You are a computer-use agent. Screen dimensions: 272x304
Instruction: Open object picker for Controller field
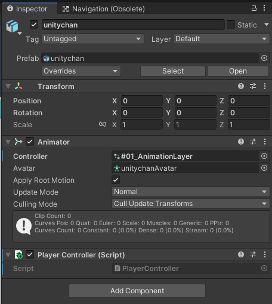[264, 156]
